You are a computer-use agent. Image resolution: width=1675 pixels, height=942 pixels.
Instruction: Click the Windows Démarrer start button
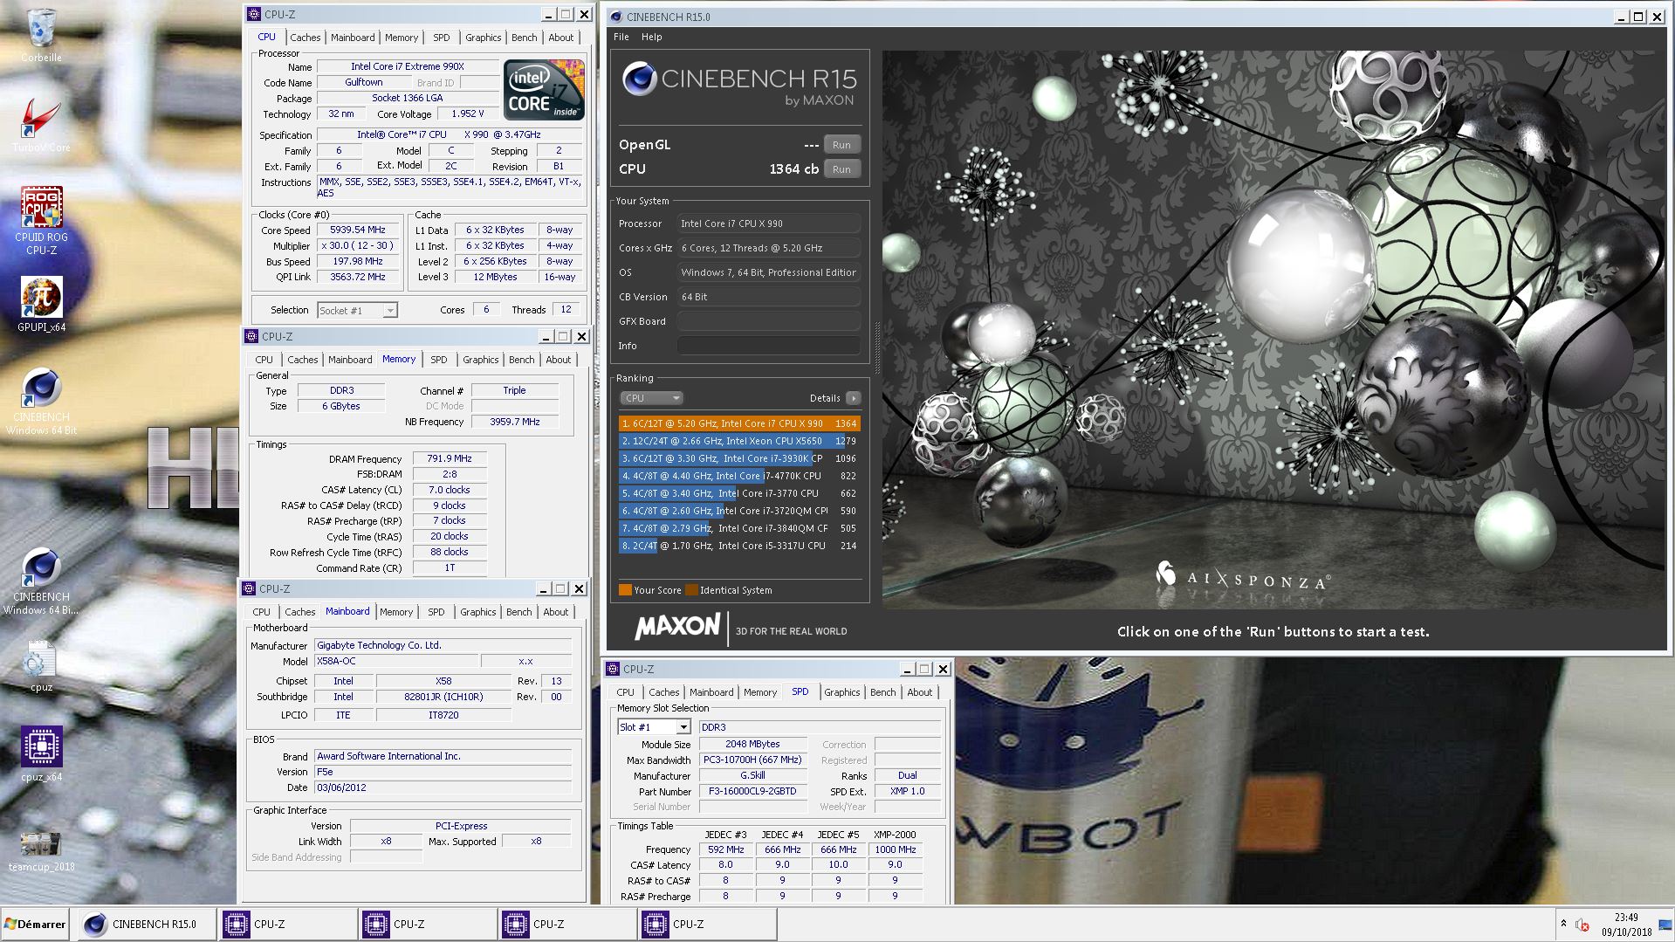pyautogui.click(x=36, y=925)
